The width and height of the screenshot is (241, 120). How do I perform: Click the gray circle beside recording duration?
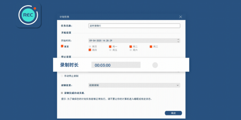[155, 65]
